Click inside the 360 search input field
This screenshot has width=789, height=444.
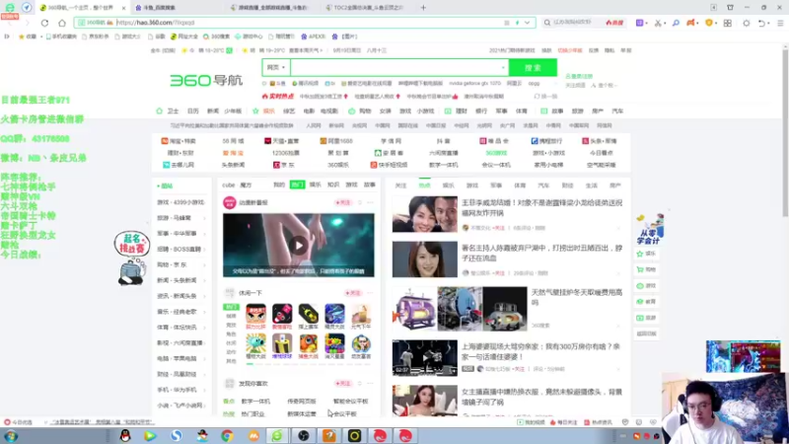[x=395, y=67]
